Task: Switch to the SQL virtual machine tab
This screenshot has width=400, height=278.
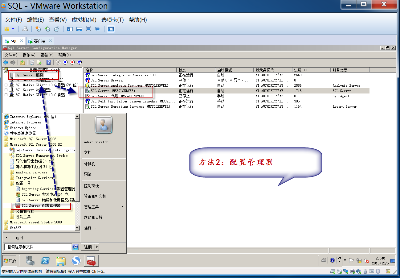Action: 14,41
